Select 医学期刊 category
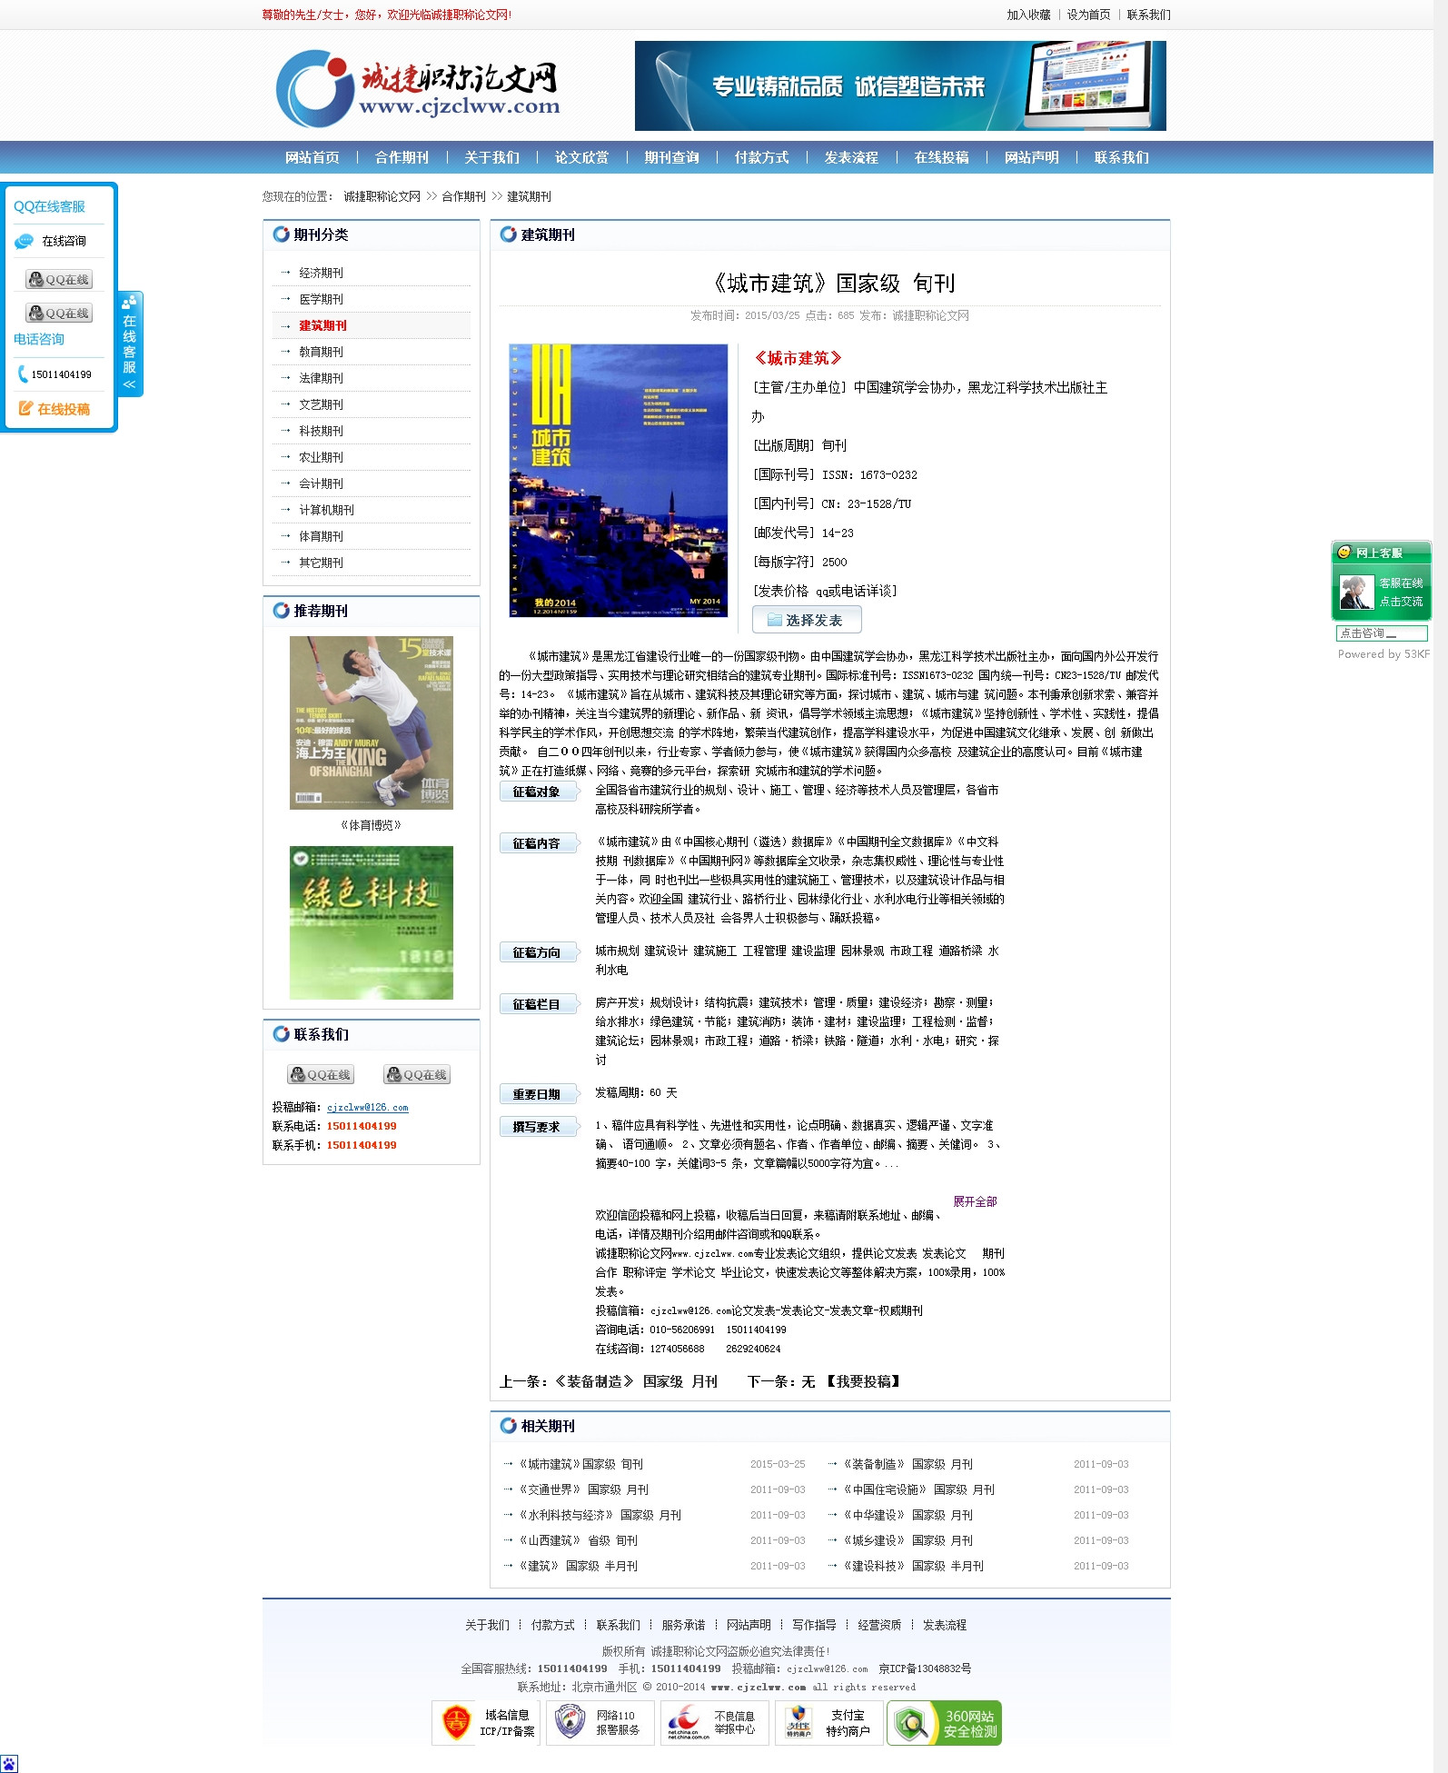The height and width of the screenshot is (1773, 1448). [321, 299]
